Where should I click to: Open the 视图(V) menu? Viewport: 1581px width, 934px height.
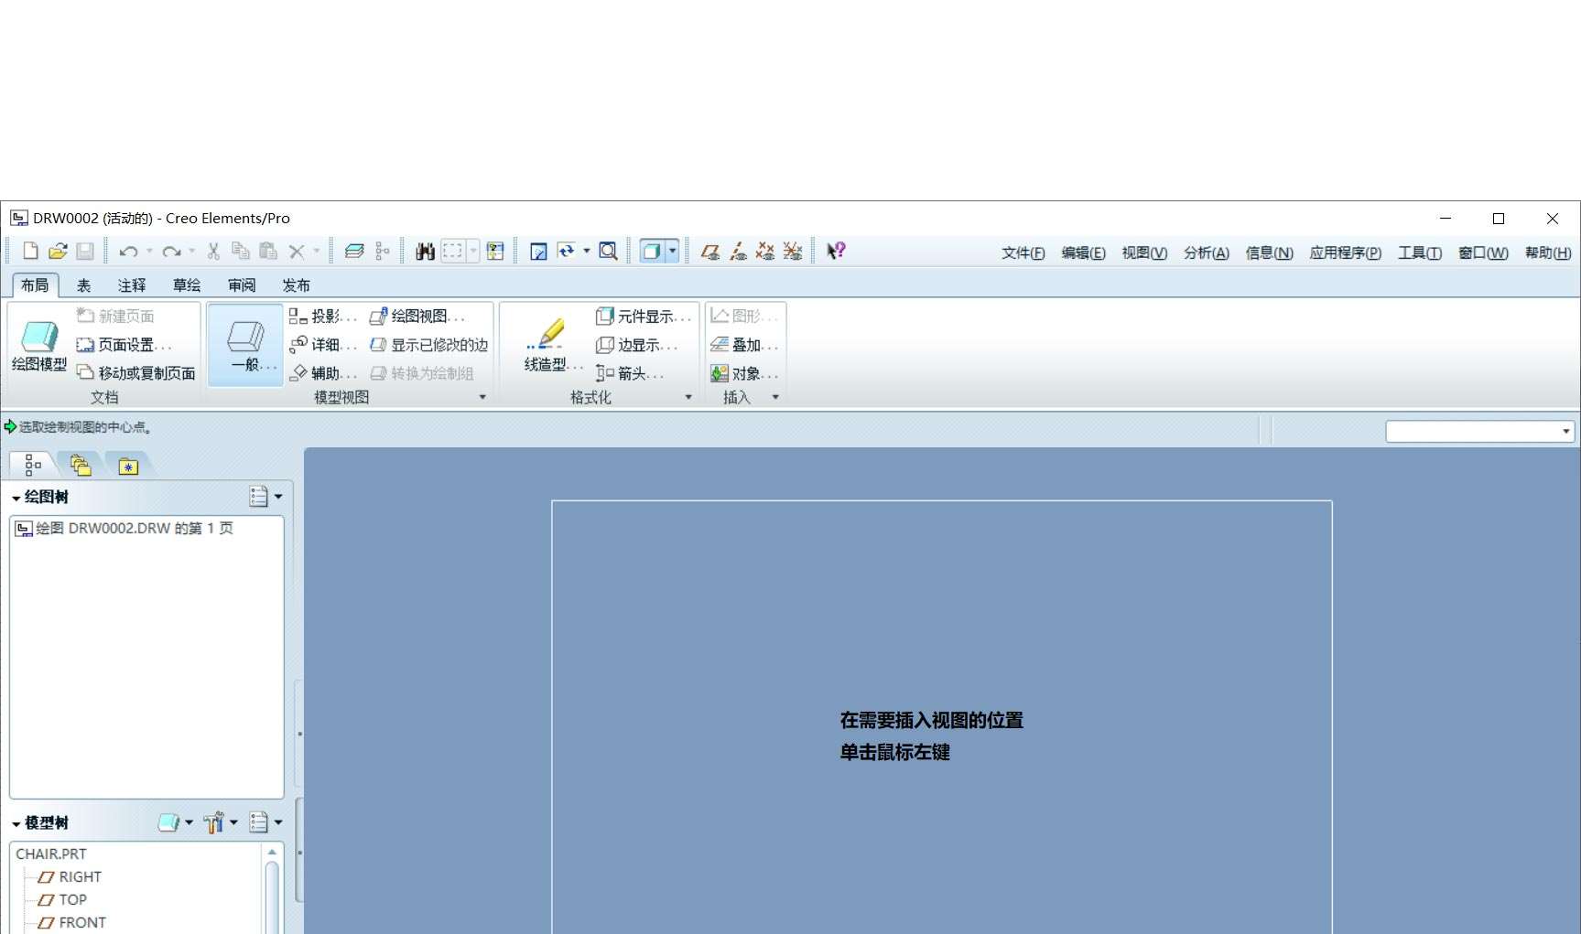click(1144, 253)
